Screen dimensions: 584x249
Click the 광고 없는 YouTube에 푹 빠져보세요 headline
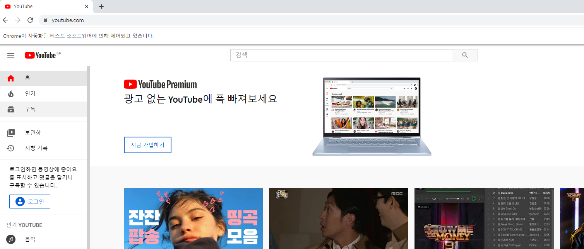(x=200, y=99)
